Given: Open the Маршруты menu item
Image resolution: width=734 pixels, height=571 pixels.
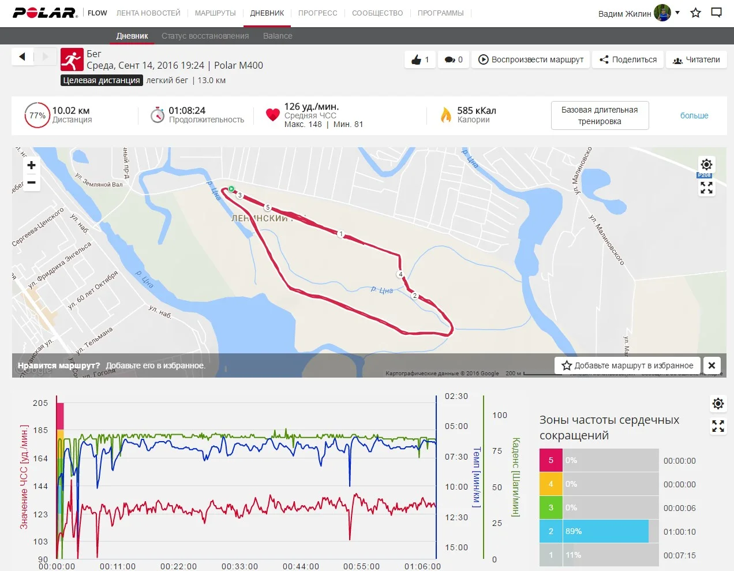Looking at the screenshot, I should coord(215,13).
